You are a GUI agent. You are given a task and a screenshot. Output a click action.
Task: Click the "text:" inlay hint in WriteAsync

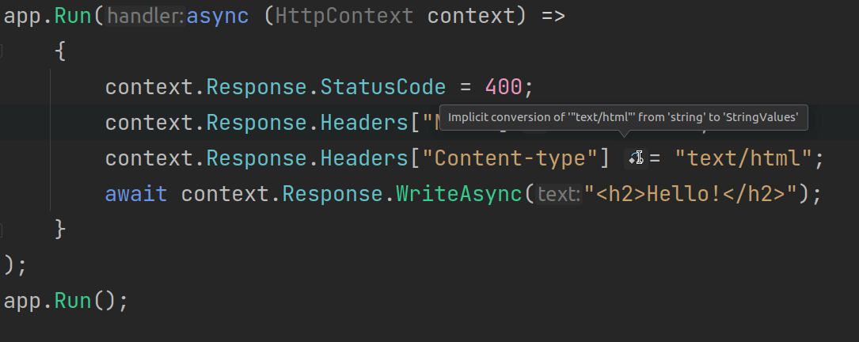tap(559, 194)
